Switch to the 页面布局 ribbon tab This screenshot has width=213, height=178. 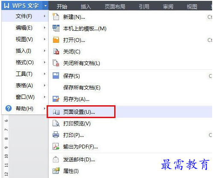115,6
